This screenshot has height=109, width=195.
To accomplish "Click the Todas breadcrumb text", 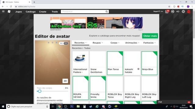I will pyautogui.click(x=87, y=48).
